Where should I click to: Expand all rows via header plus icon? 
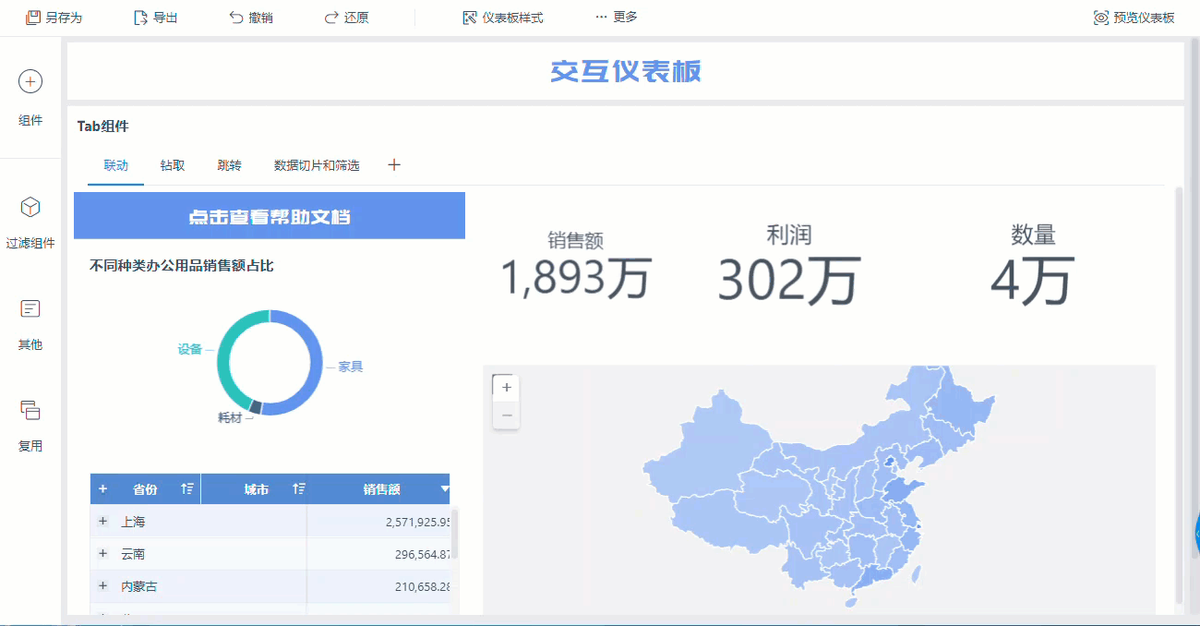point(102,488)
